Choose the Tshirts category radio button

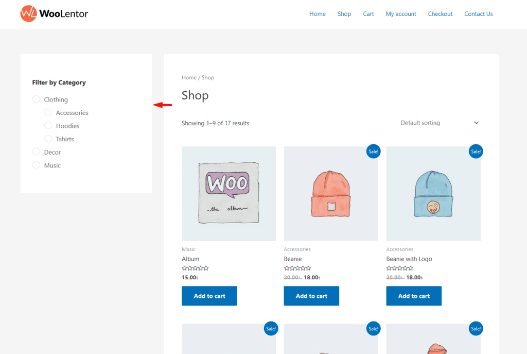pyautogui.click(x=48, y=139)
